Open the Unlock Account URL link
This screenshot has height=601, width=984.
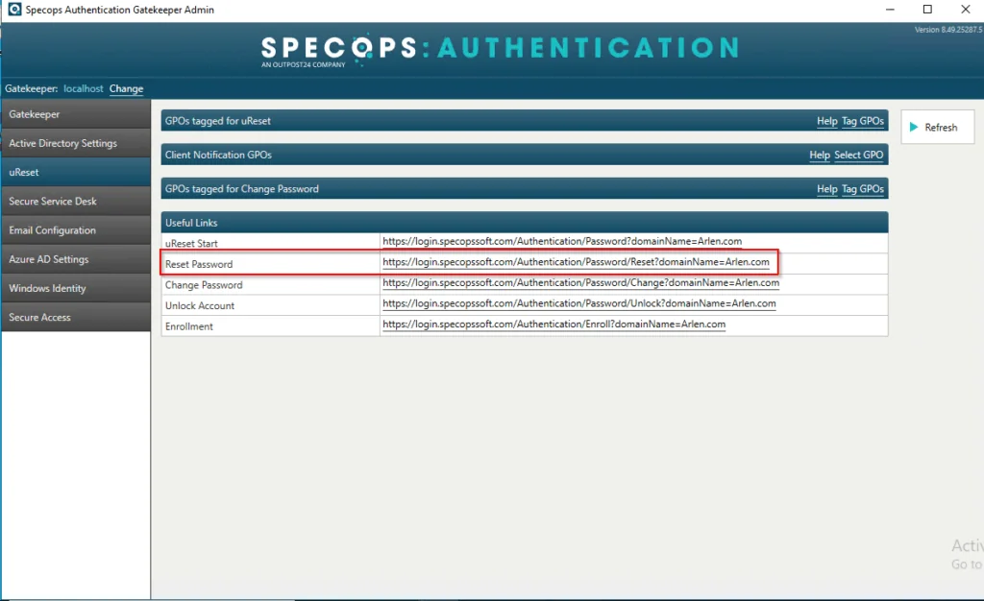[578, 303]
